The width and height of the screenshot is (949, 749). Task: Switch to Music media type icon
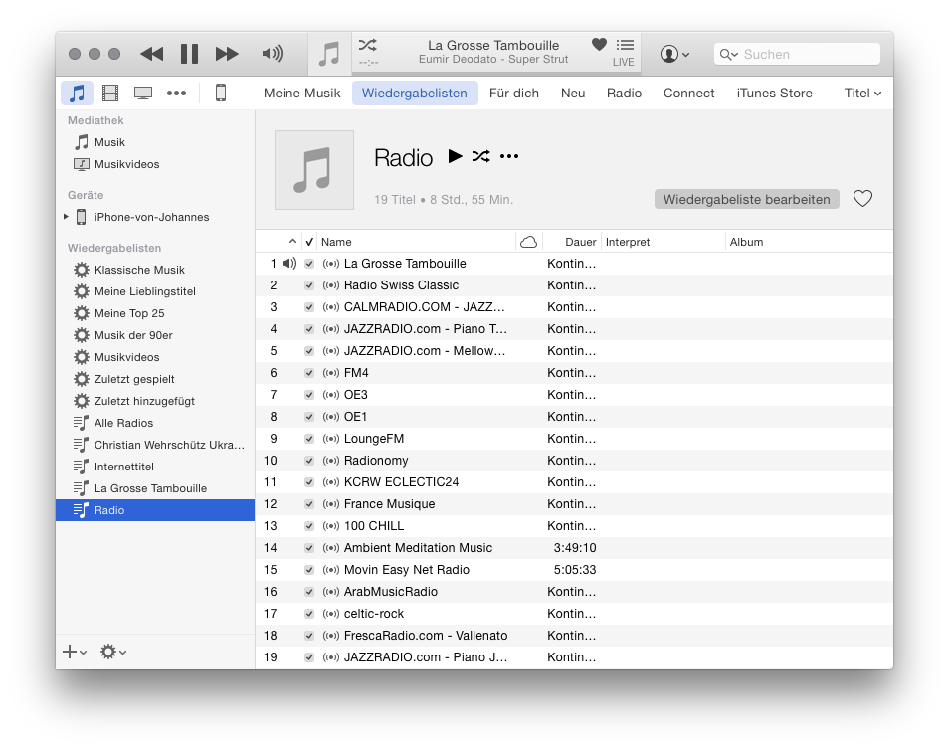[77, 94]
